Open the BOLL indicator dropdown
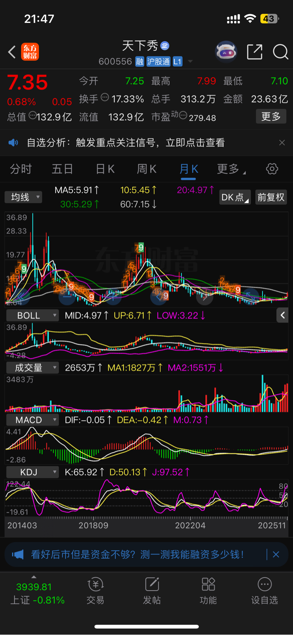Viewport: 293px width, 635px height. pos(32,315)
